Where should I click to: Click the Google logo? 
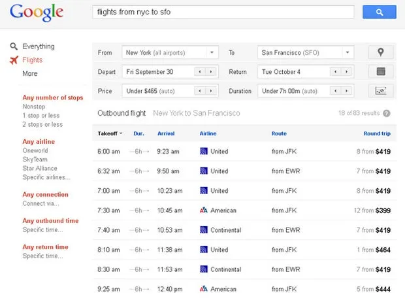point(37,12)
